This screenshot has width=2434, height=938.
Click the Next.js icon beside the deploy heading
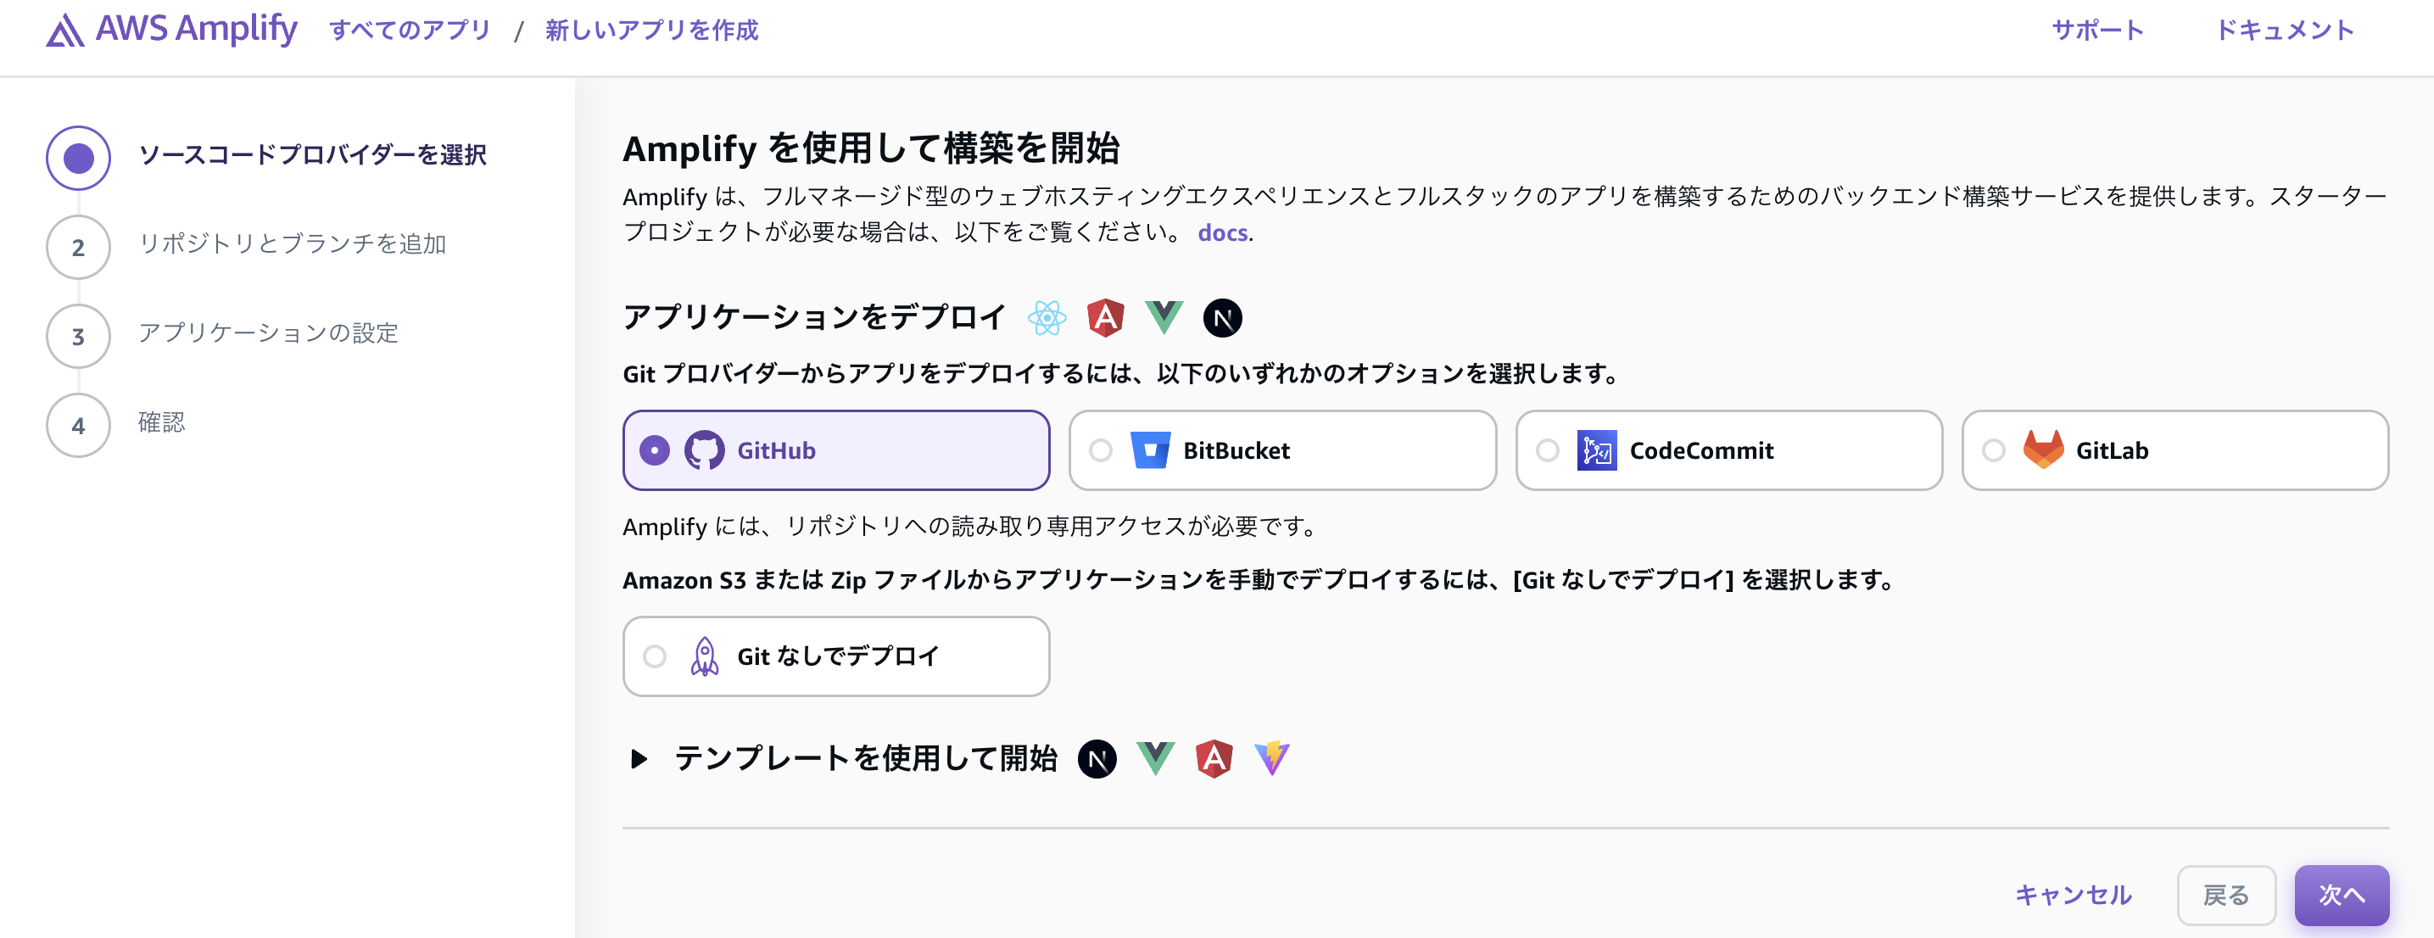(1222, 318)
